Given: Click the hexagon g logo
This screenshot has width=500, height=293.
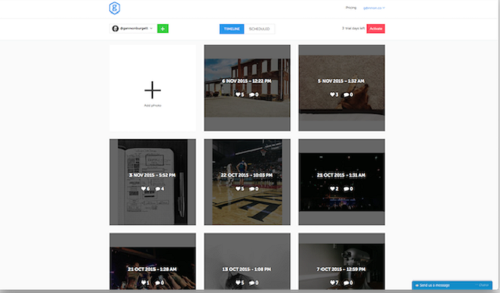Looking at the screenshot, I should pyautogui.click(x=115, y=9).
